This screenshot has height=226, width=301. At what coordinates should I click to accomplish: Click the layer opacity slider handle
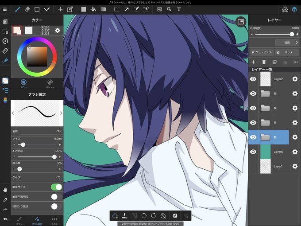point(292,35)
